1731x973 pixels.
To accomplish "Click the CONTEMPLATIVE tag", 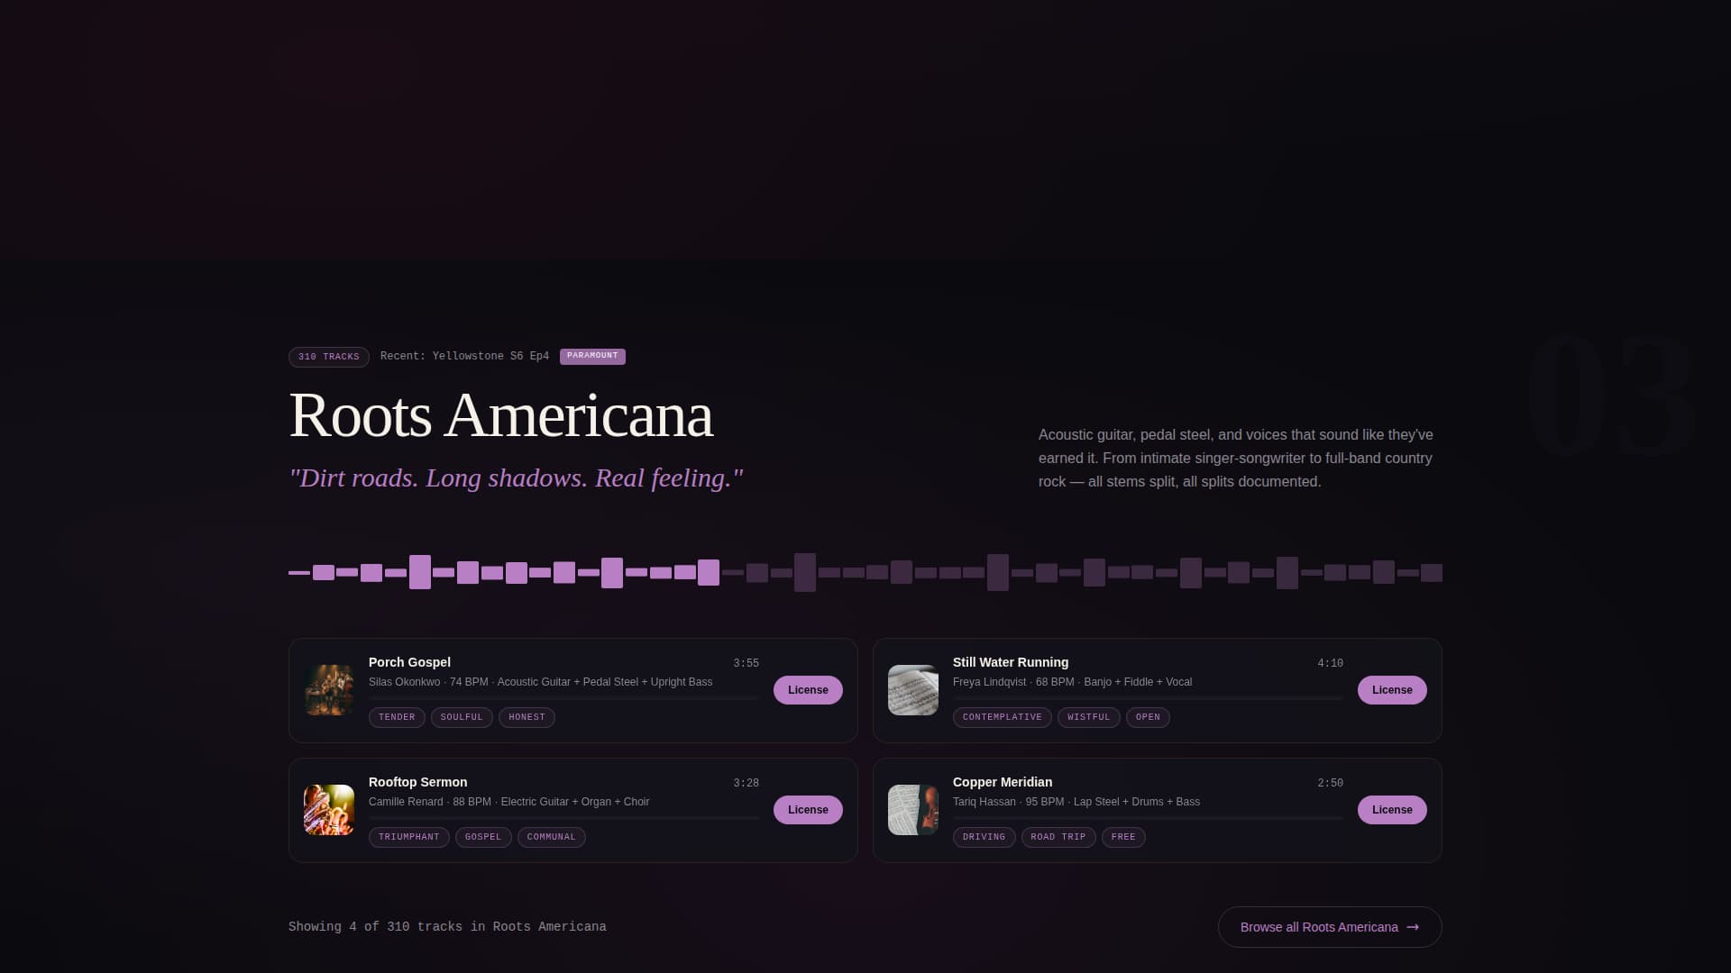I will (x=1002, y=717).
